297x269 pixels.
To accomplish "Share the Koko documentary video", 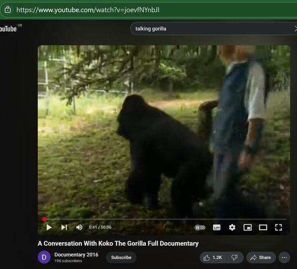I will (261, 258).
